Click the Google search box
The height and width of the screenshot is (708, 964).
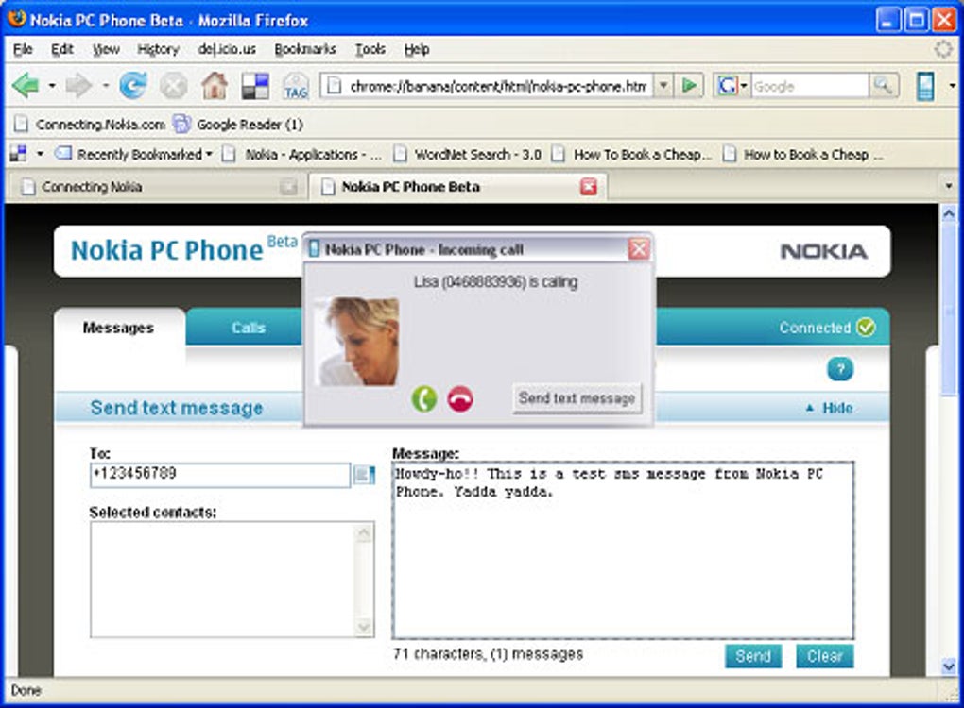pyautogui.click(x=809, y=86)
